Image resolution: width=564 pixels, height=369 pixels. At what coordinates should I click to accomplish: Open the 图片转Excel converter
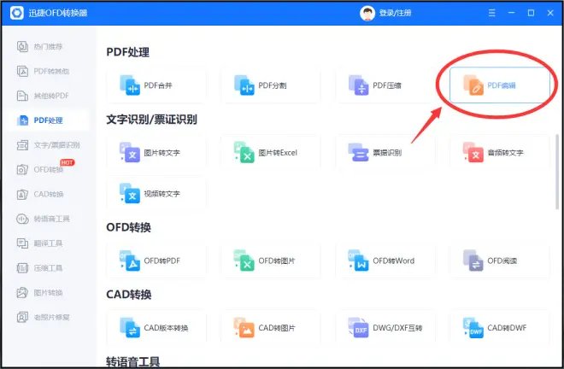click(x=271, y=153)
